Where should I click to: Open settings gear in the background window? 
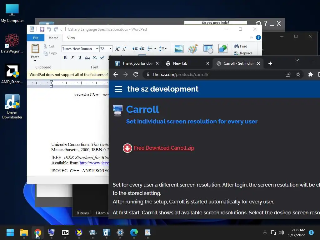pos(259,23)
